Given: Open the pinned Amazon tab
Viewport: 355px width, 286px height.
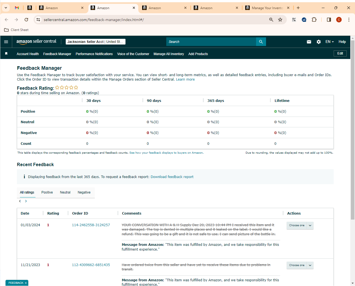Looking at the screenshot, I should pyautogui.click(x=30, y=8).
